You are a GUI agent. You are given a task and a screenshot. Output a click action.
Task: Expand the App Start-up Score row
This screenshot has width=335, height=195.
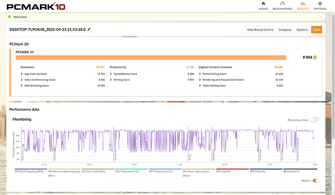(x=22, y=74)
